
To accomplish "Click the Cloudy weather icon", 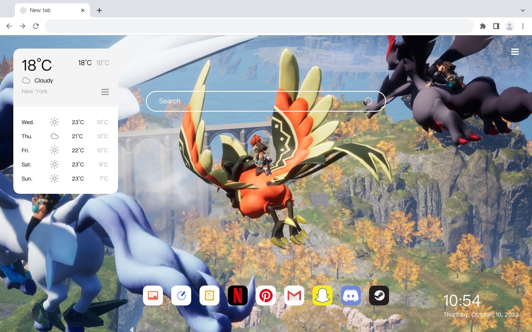I will coord(26,81).
